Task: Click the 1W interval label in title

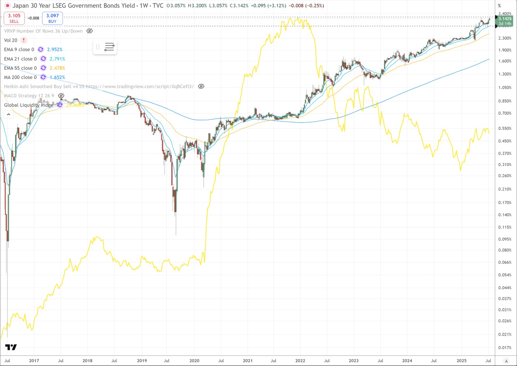Action: tap(143, 6)
